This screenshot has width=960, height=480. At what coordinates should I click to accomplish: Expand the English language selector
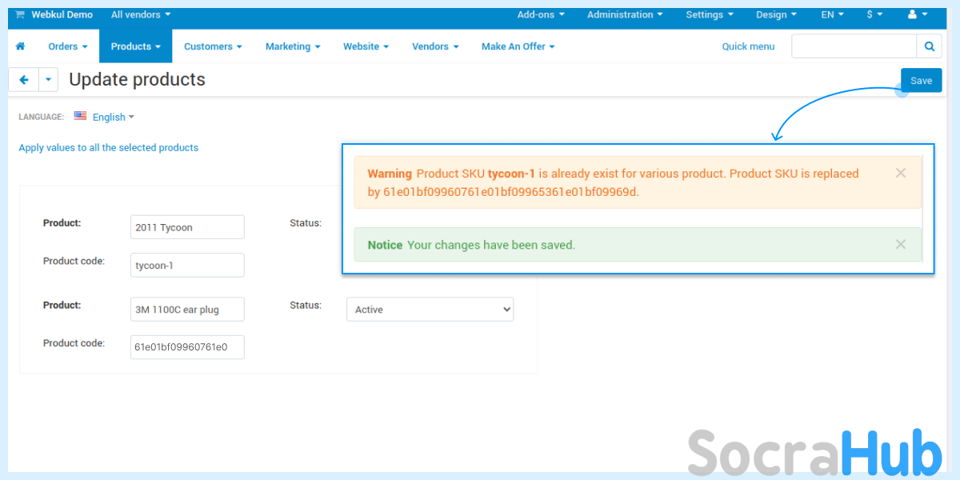click(113, 117)
